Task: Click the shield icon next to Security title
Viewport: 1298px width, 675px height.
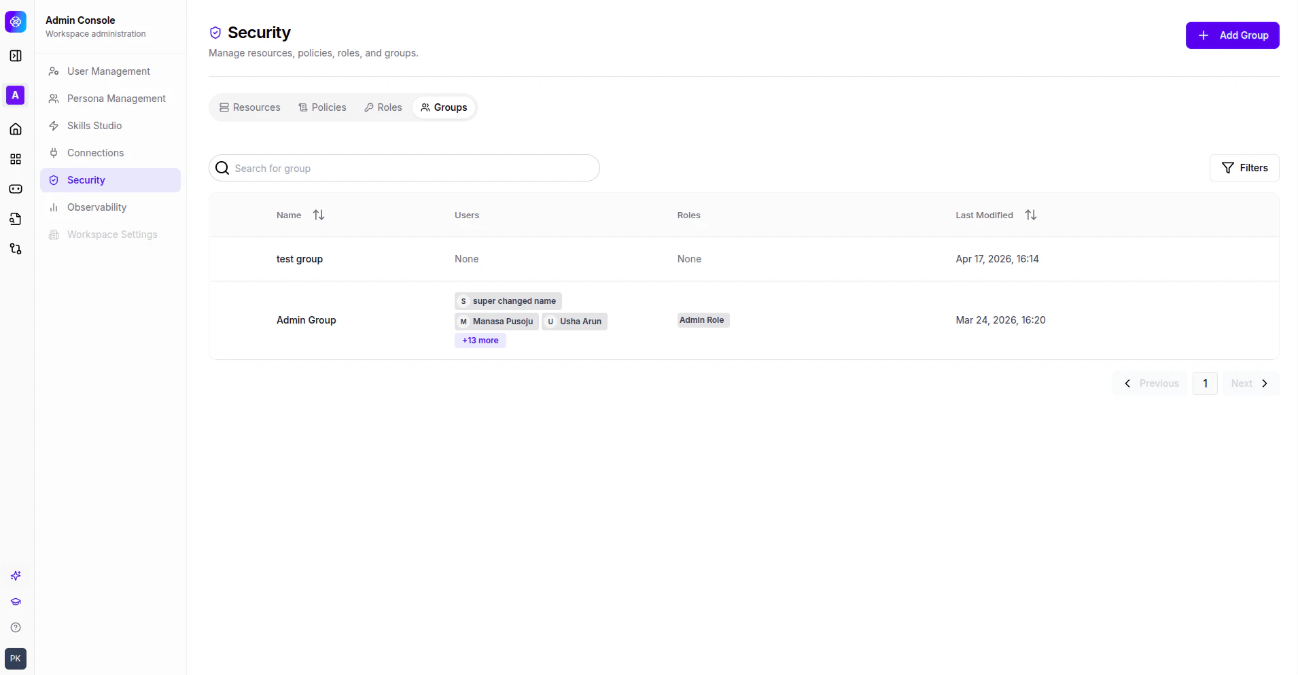Action: click(x=215, y=33)
